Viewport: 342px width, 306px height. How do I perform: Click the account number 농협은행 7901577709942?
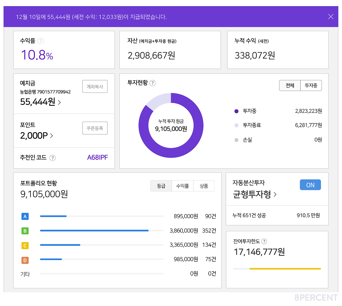pyautogui.click(x=45, y=92)
